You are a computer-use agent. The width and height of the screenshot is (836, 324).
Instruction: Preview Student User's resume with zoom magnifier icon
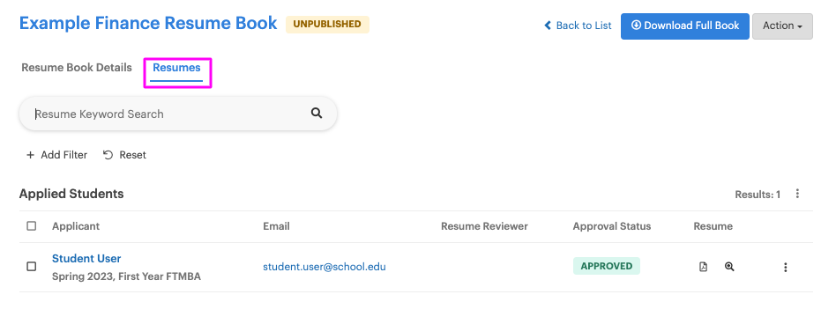click(x=729, y=267)
